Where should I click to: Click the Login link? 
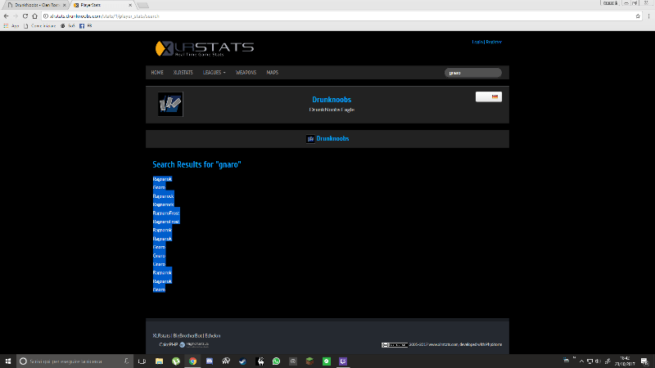(477, 42)
